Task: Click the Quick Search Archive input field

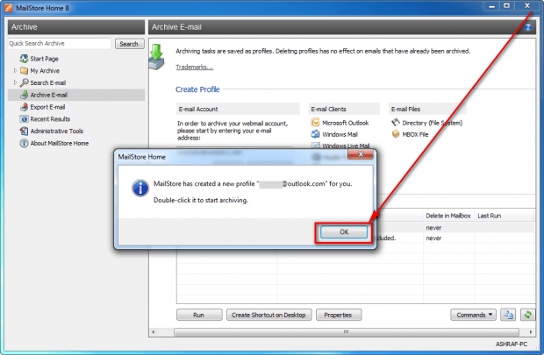Action: tap(60, 43)
